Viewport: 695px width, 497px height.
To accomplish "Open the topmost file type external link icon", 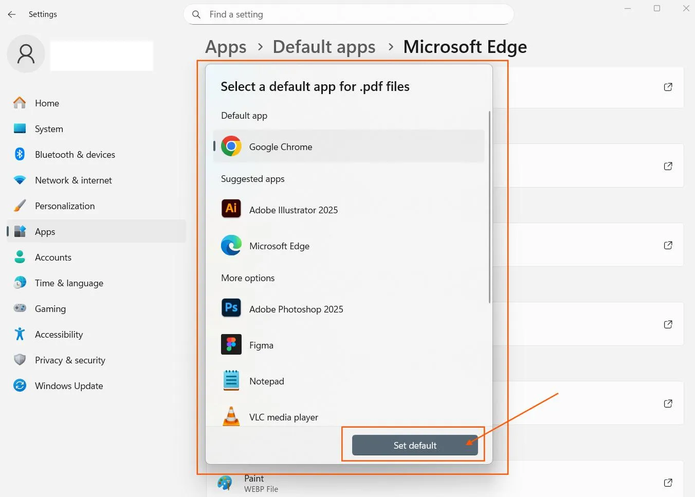I will (668, 87).
